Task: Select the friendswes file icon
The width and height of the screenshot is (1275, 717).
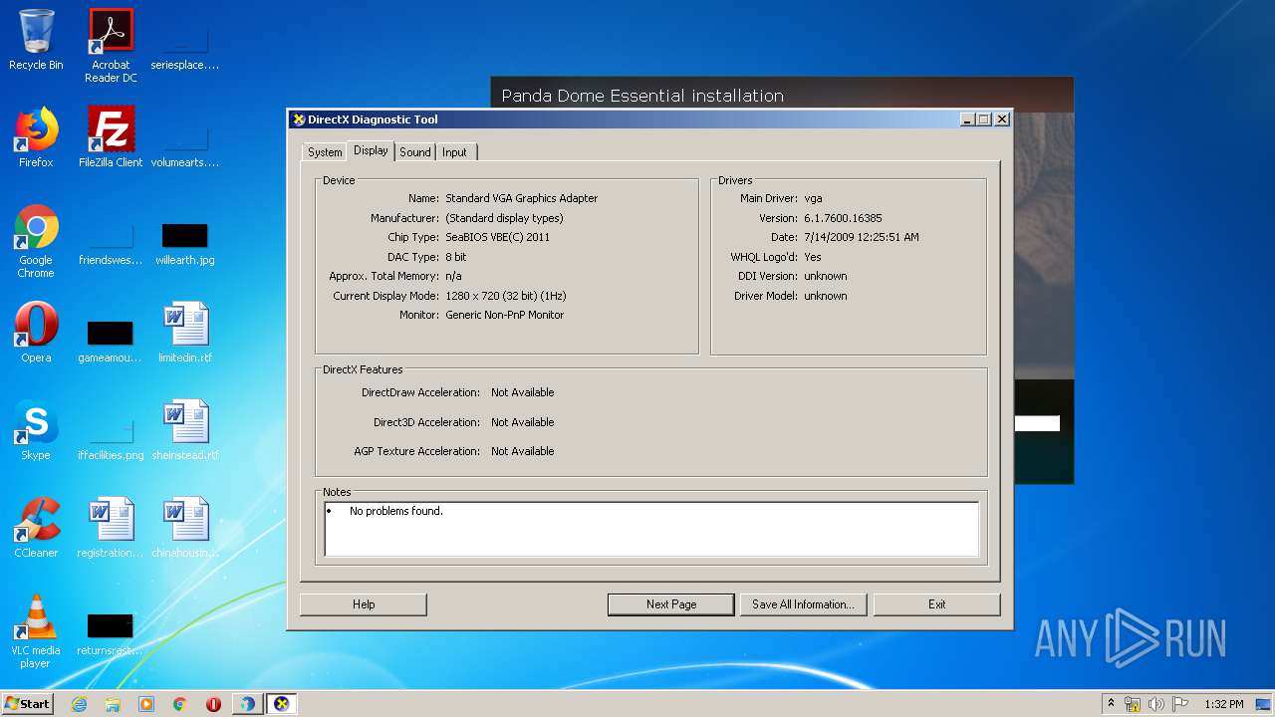Action: 111,243
